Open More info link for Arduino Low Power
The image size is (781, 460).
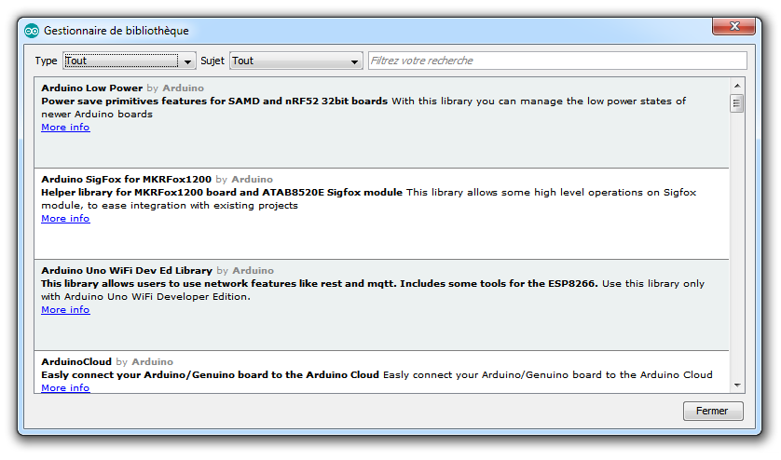point(65,127)
